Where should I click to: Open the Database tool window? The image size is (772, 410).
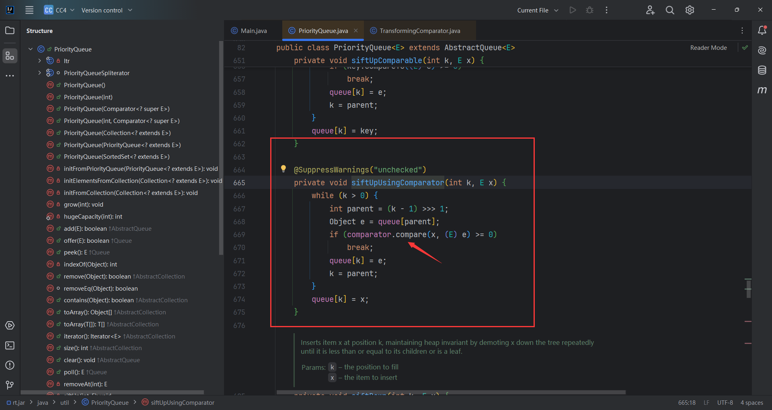(x=762, y=70)
